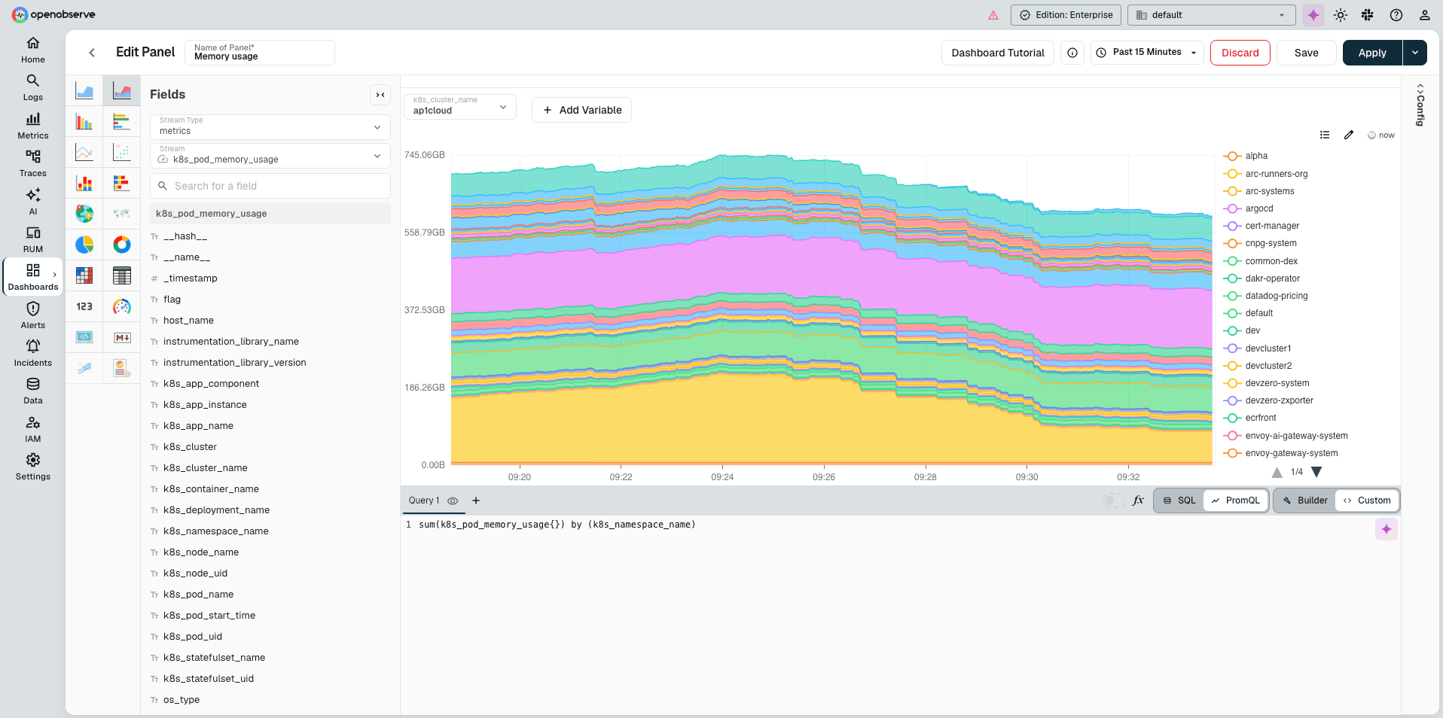The height and width of the screenshot is (718, 1443).
Task: Select the Area chart type icon
Action: tap(84, 91)
